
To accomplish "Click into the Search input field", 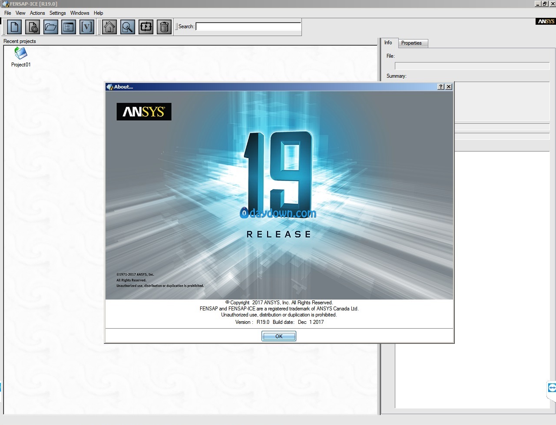I will [248, 26].
